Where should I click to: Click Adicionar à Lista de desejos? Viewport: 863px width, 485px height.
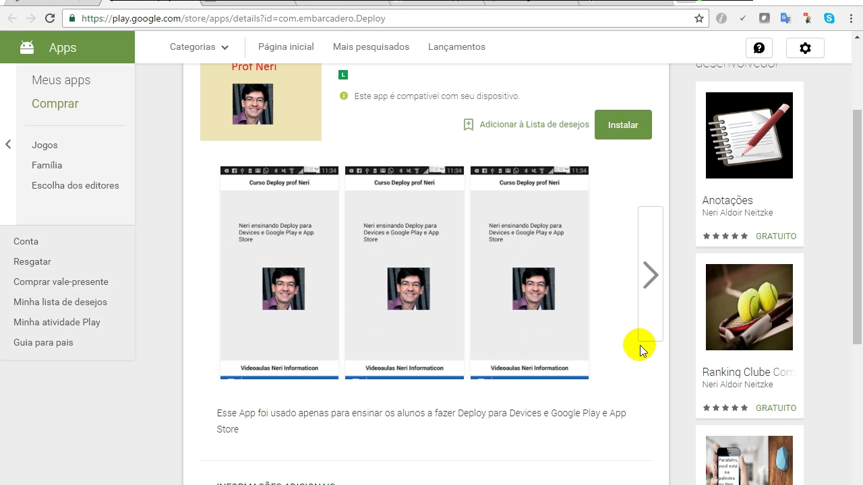[x=534, y=125]
